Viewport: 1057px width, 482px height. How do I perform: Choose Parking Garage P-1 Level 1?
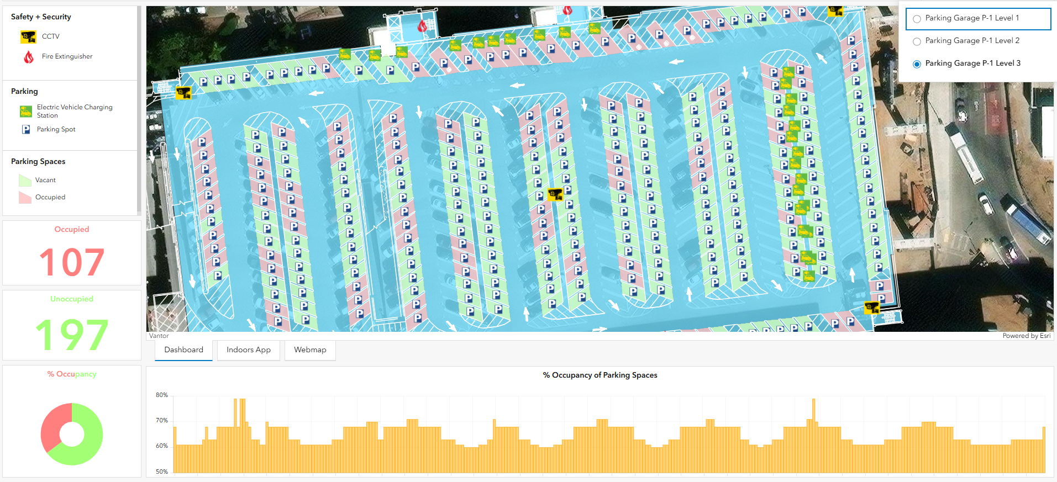(x=978, y=18)
